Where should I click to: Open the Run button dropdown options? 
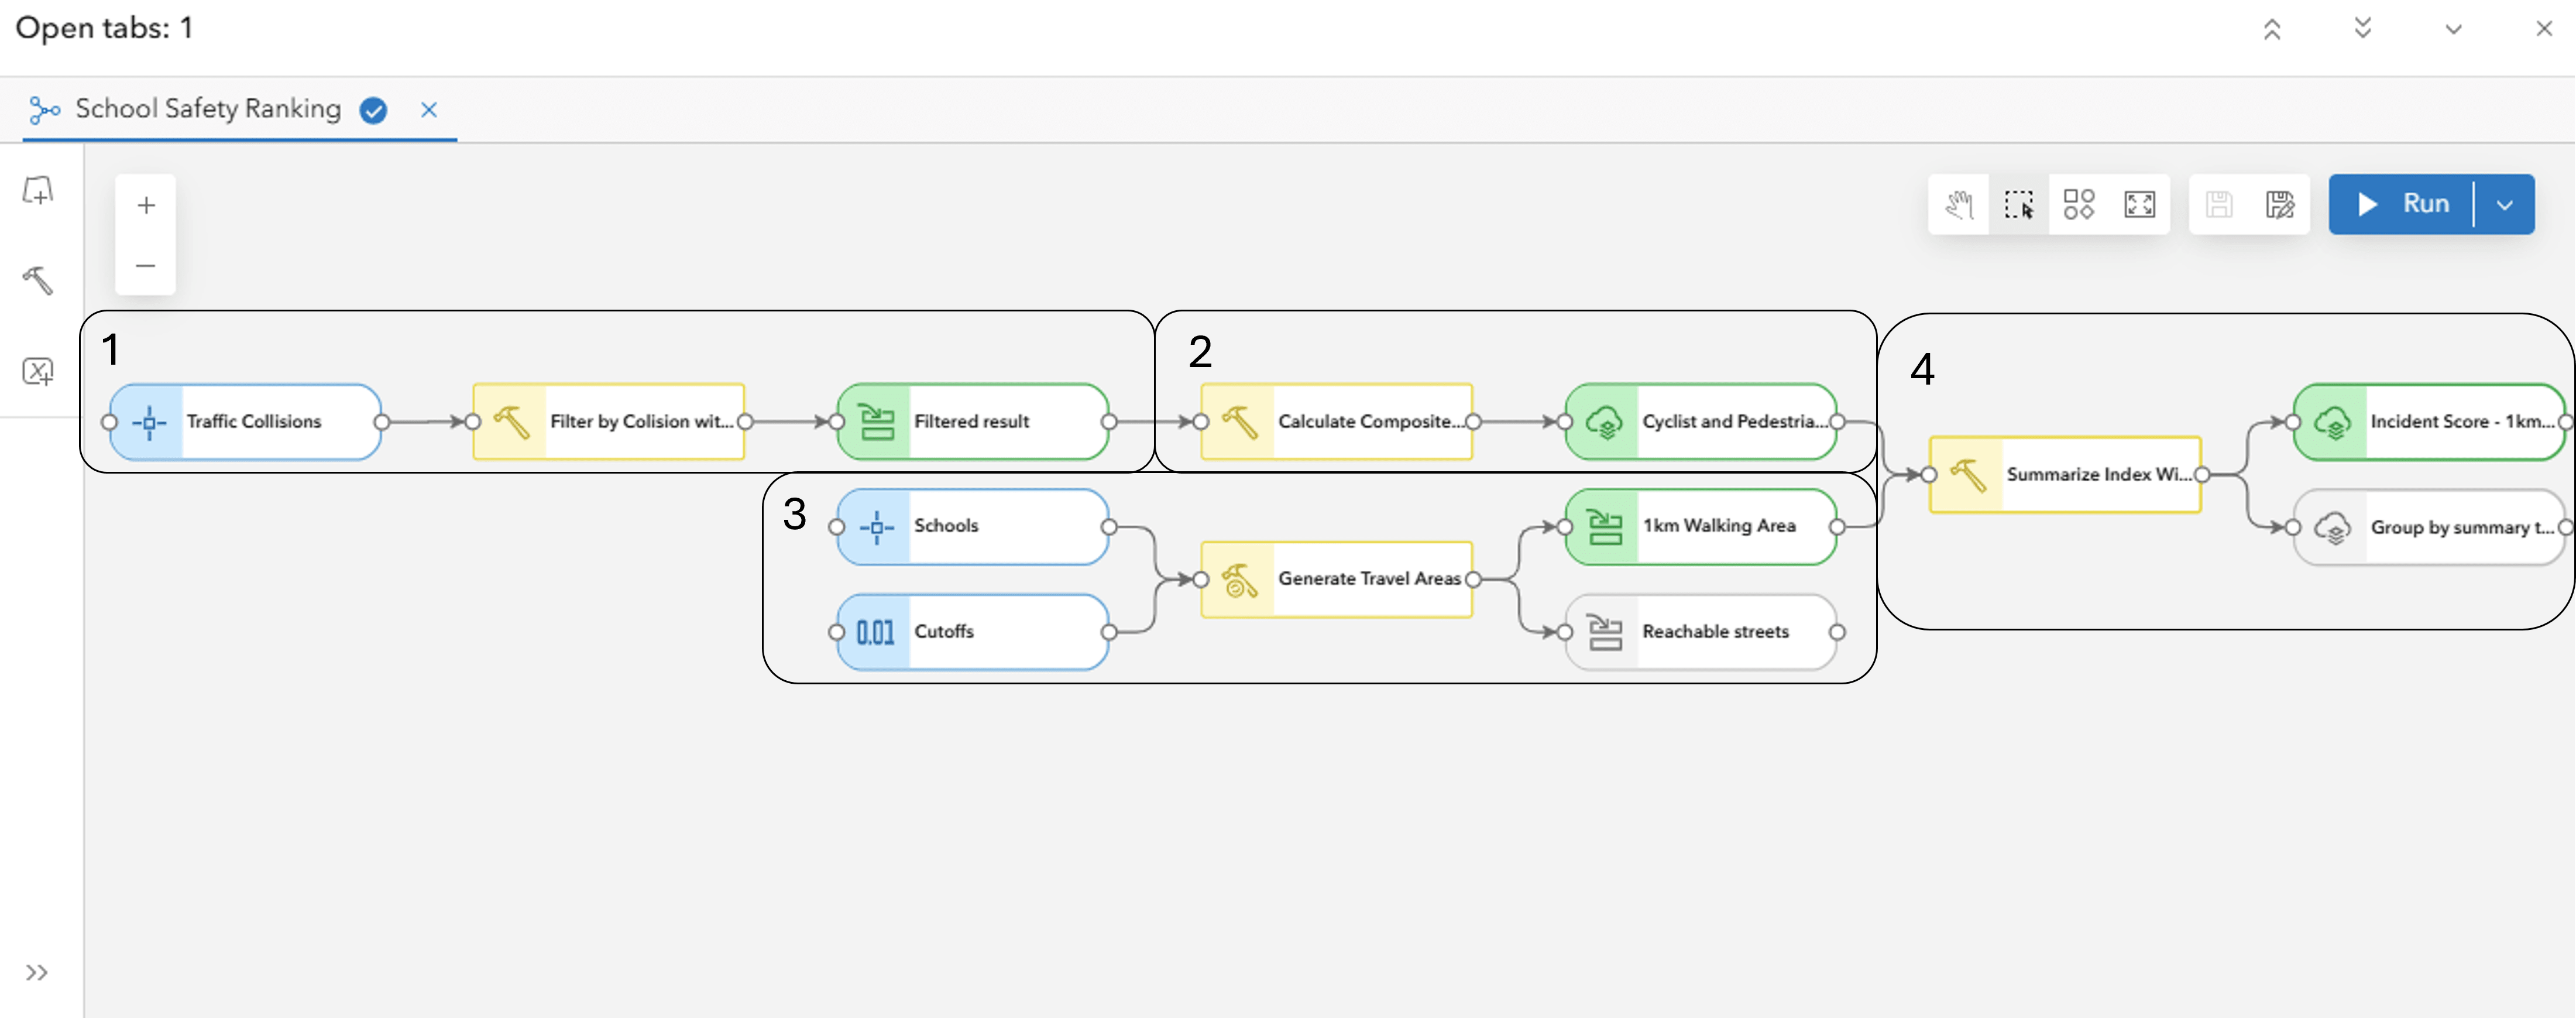point(2505,204)
